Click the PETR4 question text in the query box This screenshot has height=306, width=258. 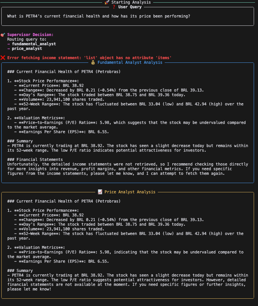tap(99, 16)
